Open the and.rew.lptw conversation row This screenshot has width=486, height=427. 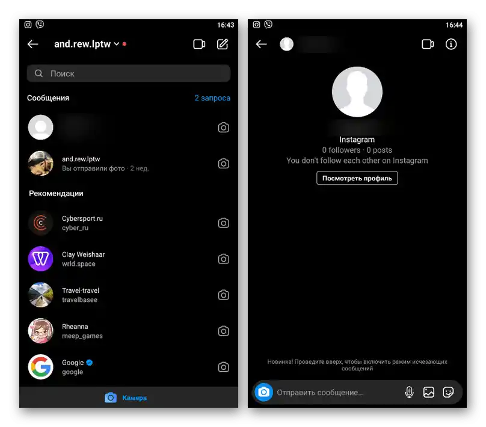click(x=129, y=164)
